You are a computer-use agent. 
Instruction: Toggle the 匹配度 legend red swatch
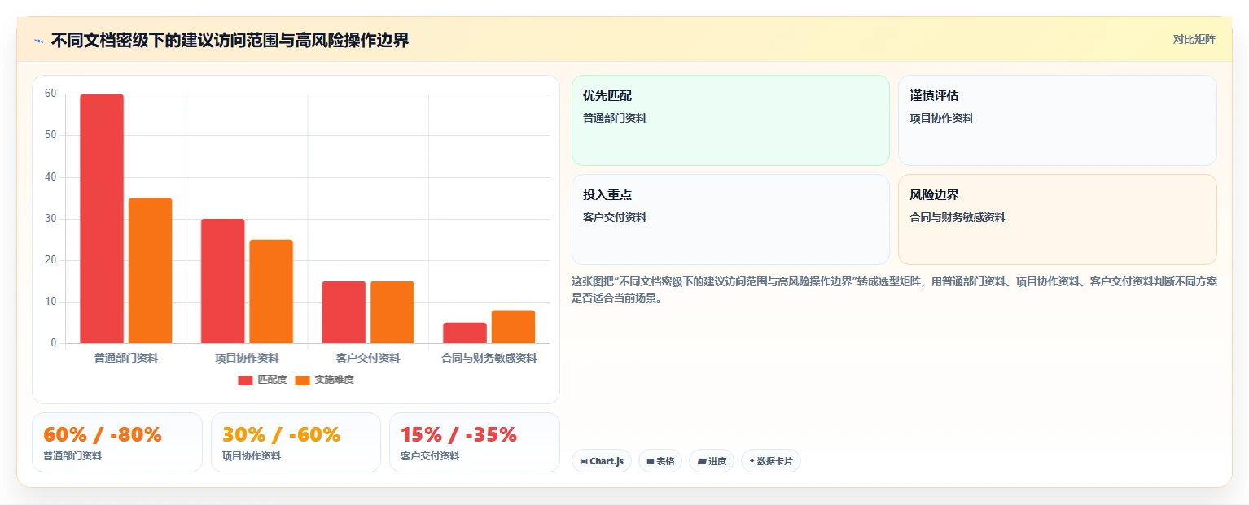coord(245,380)
